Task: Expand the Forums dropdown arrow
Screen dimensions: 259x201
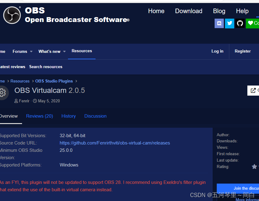Action: [x=31, y=52]
